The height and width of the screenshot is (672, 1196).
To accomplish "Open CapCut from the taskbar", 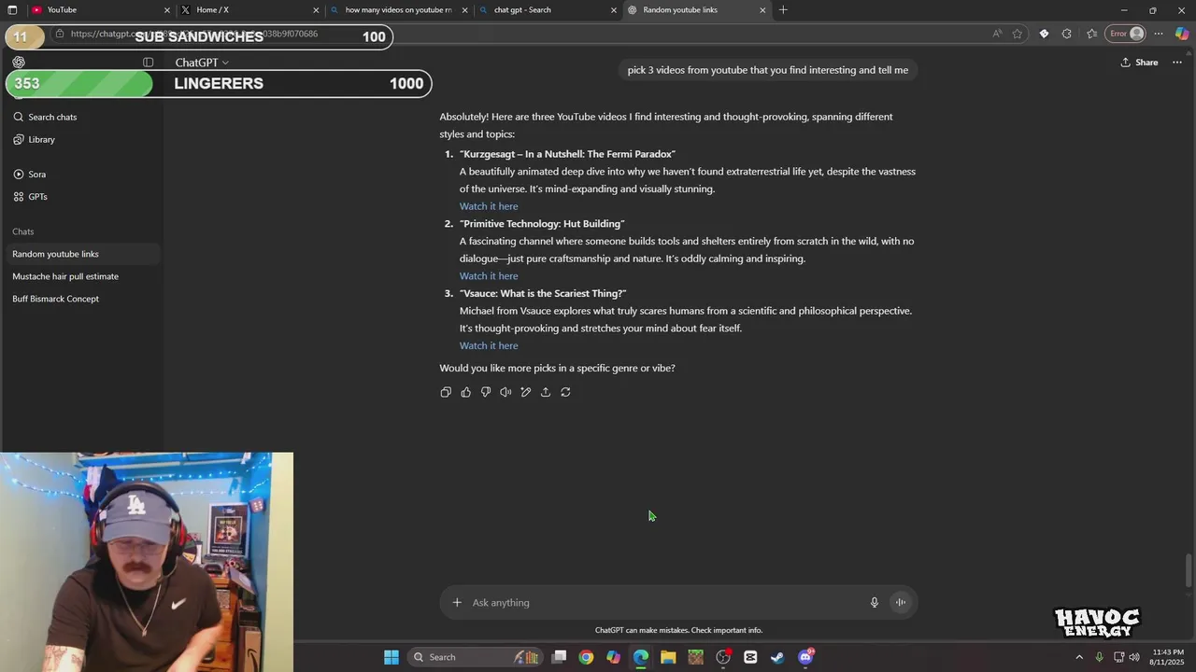I will (x=750, y=657).
